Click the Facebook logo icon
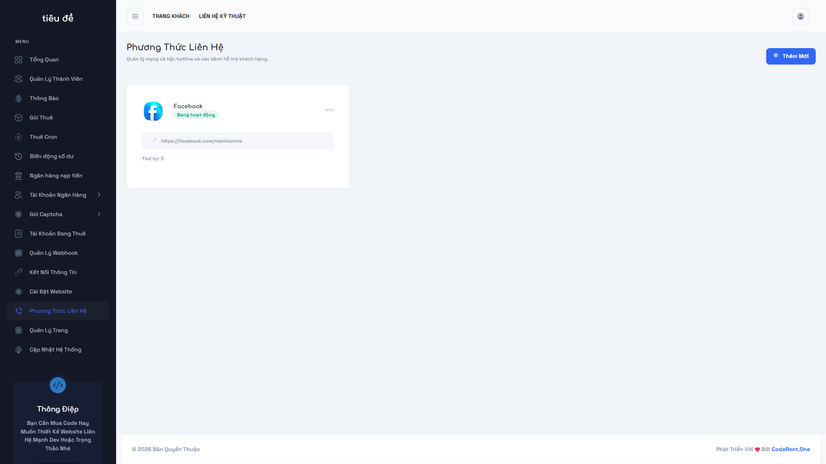 (x=153, y=111)
